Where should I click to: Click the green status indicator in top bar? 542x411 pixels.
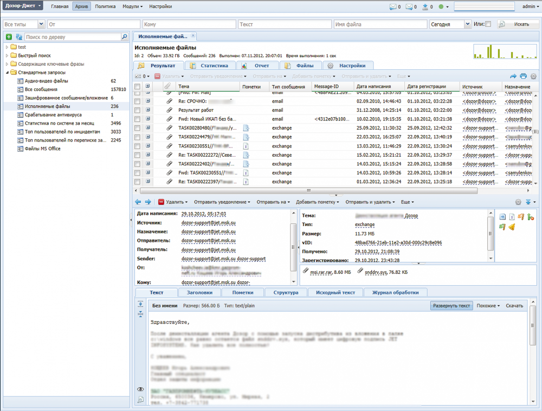(441, 7)
